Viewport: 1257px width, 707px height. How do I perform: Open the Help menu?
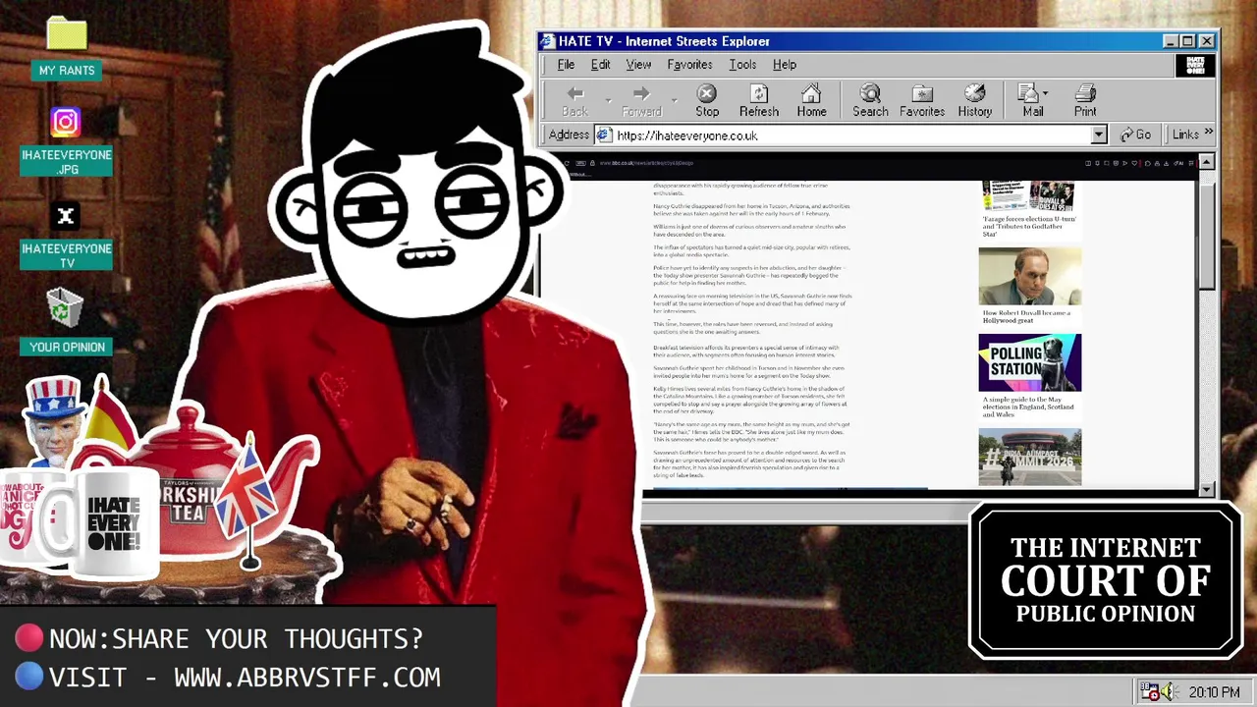click(784, 65)
